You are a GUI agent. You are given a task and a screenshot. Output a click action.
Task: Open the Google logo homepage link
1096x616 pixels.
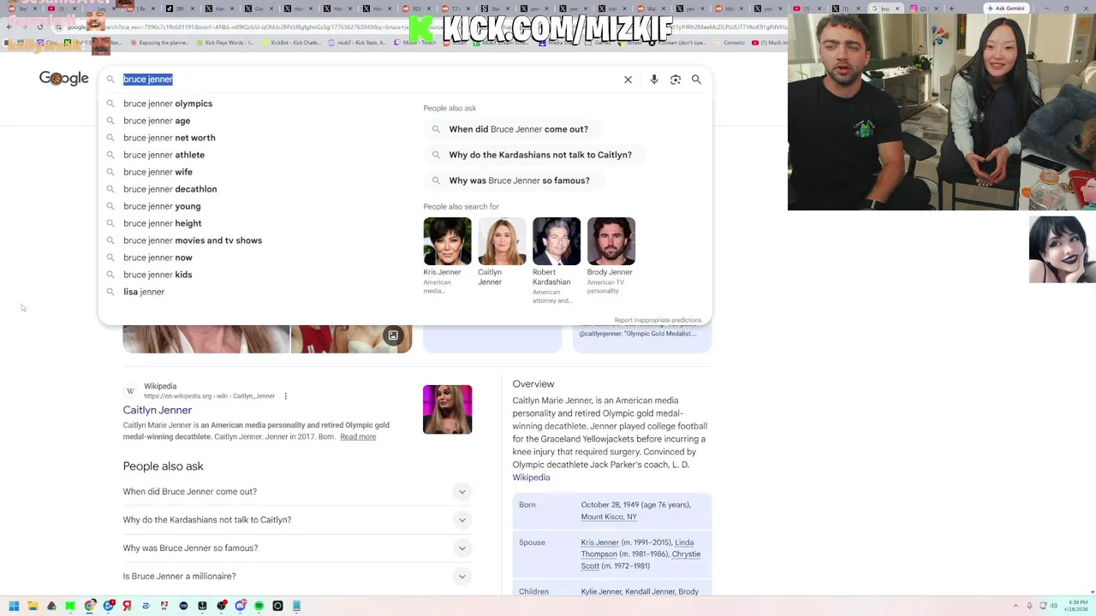tap(64, 79)
